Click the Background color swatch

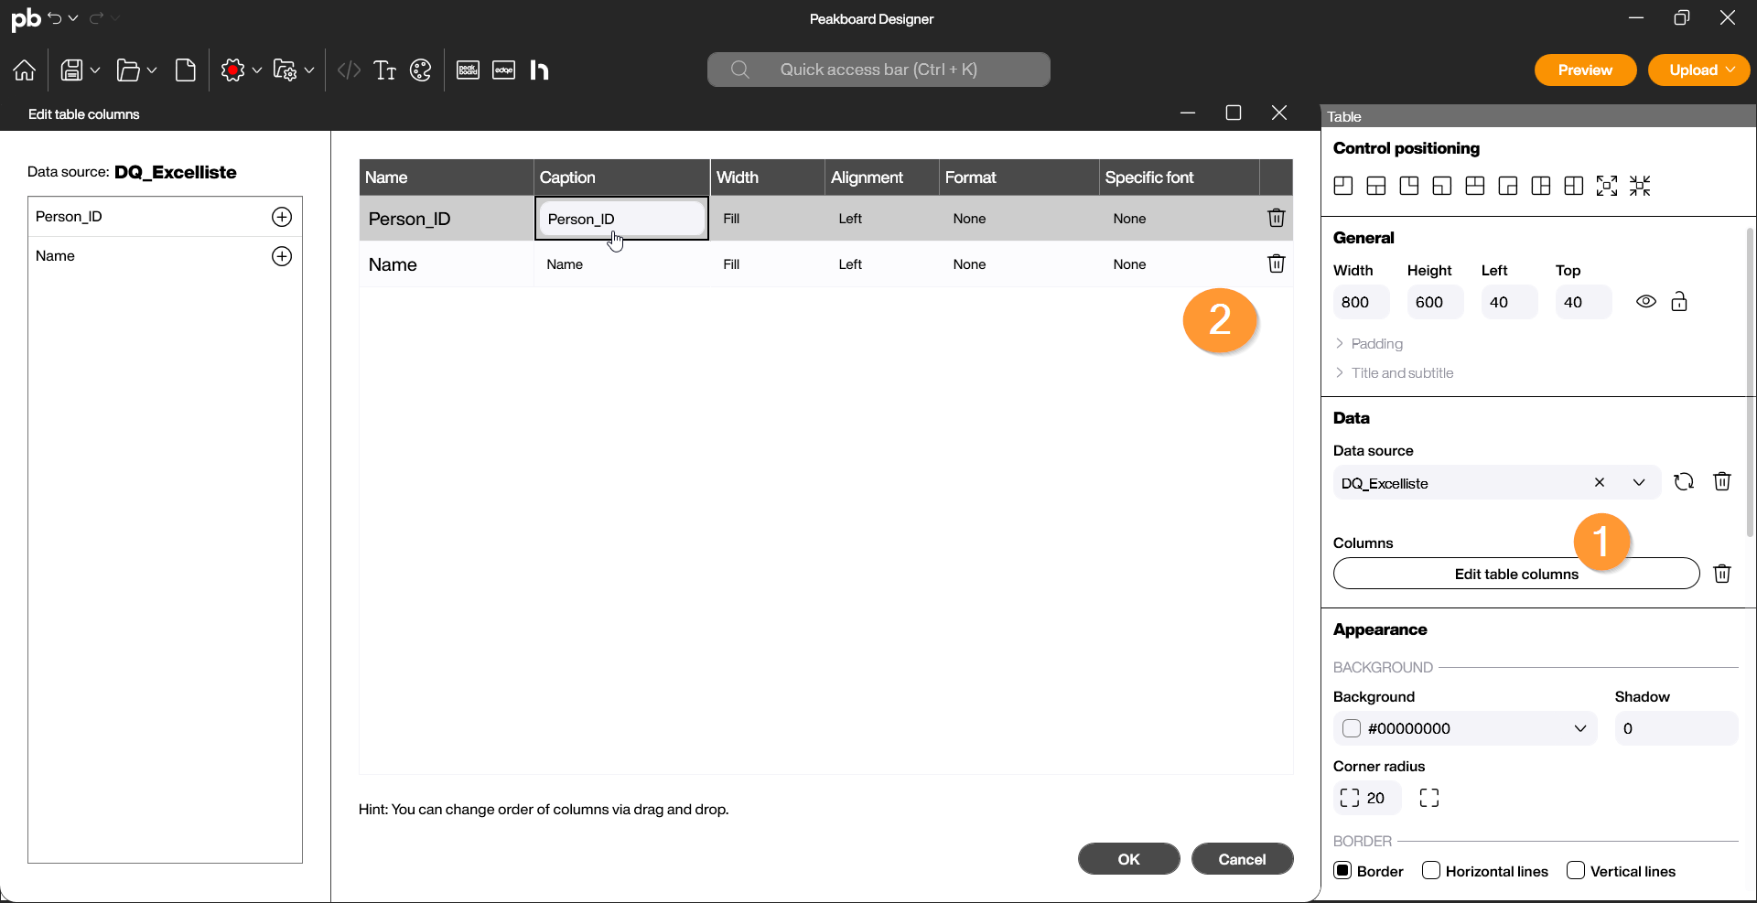click(x=1352, y=729)
